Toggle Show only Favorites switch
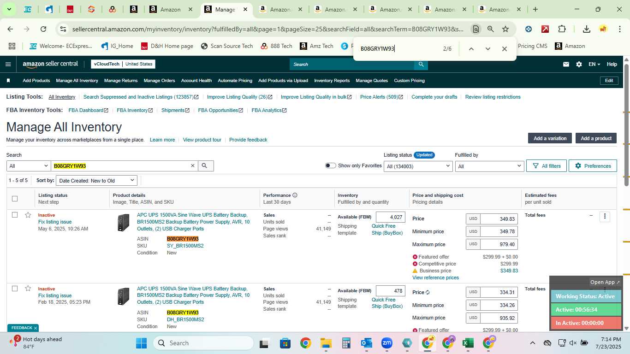Image resolution: width=630 pixels, height=354 pixels. [x=330, y=165]
